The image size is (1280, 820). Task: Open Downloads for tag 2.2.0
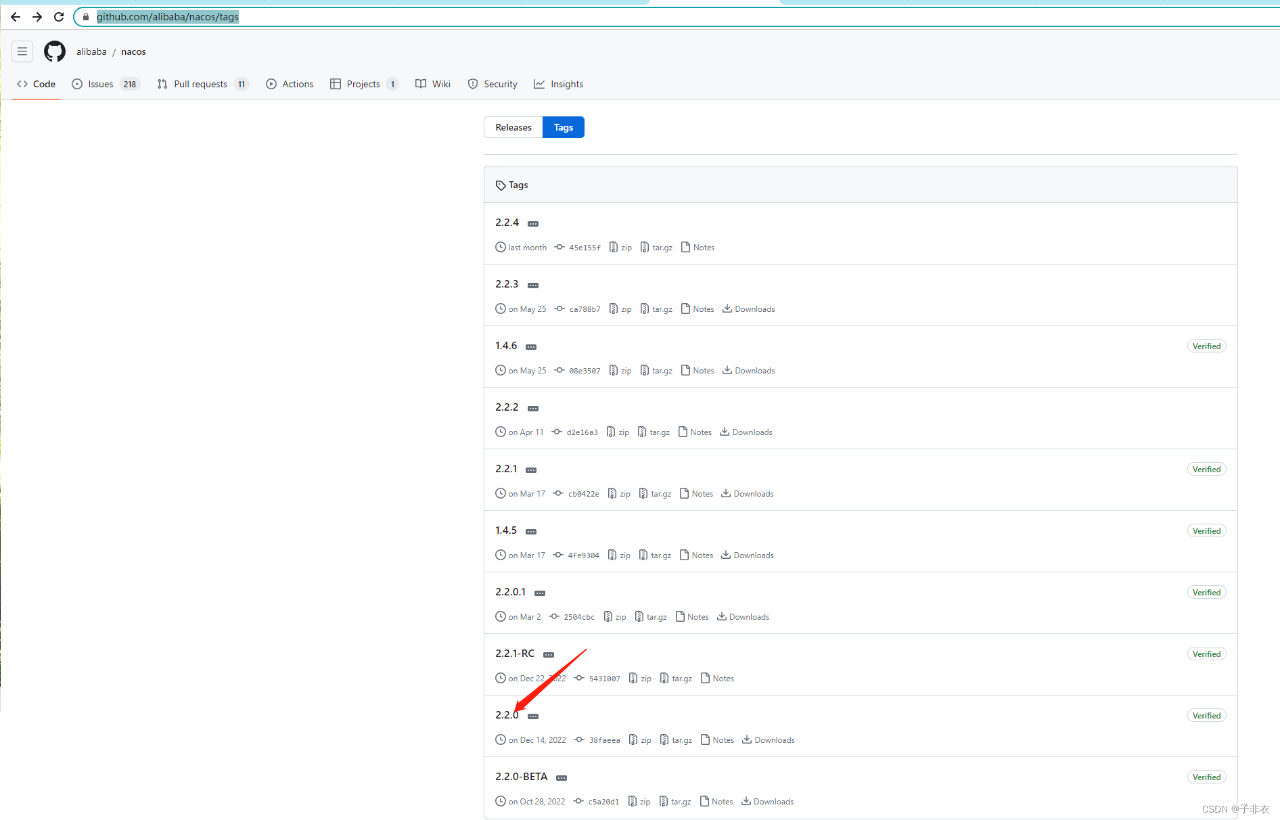pos(768,740)
